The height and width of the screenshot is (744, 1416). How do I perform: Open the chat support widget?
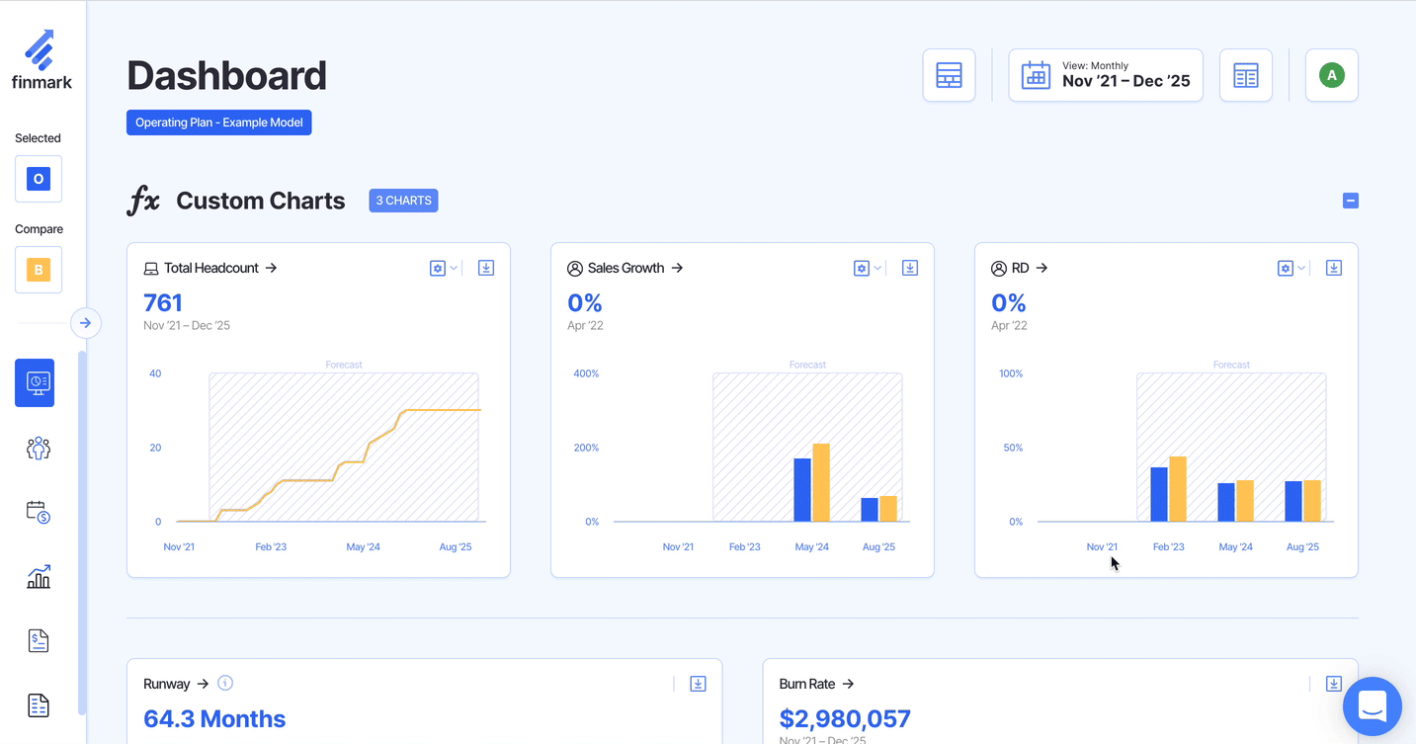click(x=1373, y=705)
